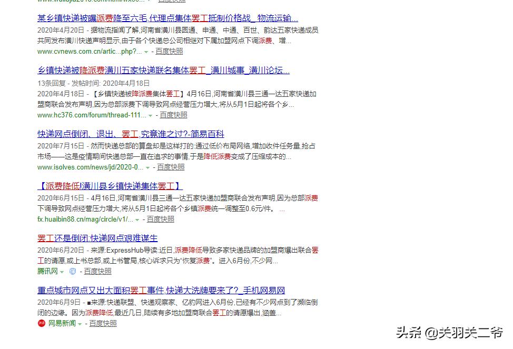Click the snippet starting '2020年6月15日 - 4月16日'

[177, 203]
